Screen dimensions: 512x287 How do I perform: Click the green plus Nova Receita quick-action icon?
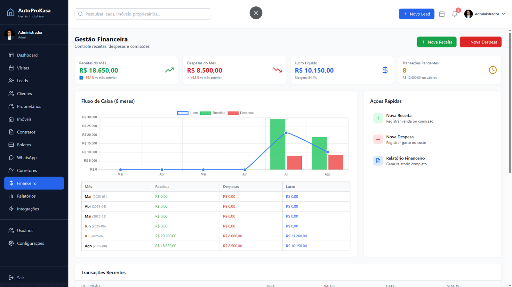[378, 118]
